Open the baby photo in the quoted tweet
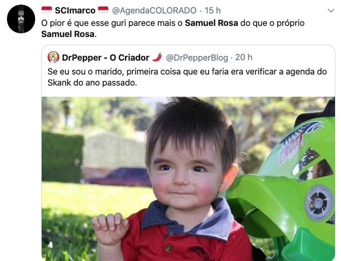Image resolution: width=341 pixels, height=261 pixels. [189, 179]
